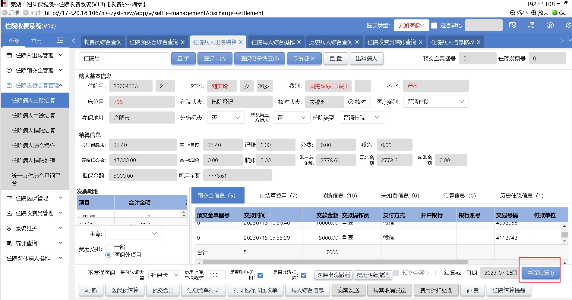Click the round SI insurance icon
572x300 pixels.
tap(550, 25)
